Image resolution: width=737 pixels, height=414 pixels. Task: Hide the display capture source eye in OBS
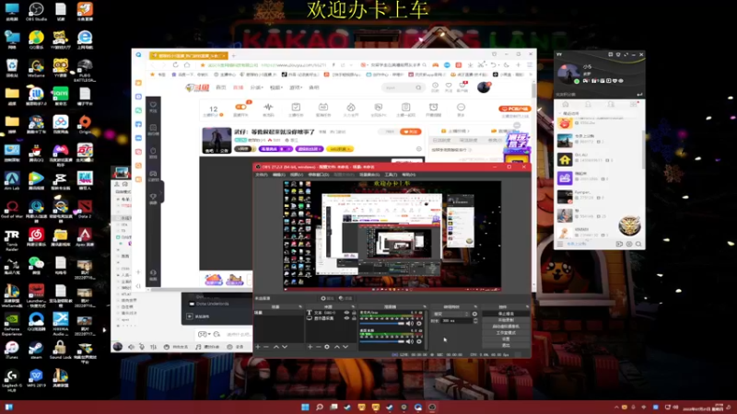coord(347,318)
